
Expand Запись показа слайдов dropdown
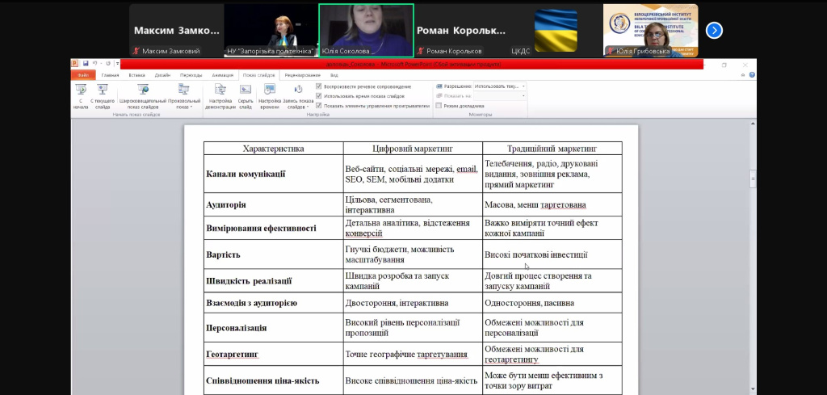click(x=298, y=96)
